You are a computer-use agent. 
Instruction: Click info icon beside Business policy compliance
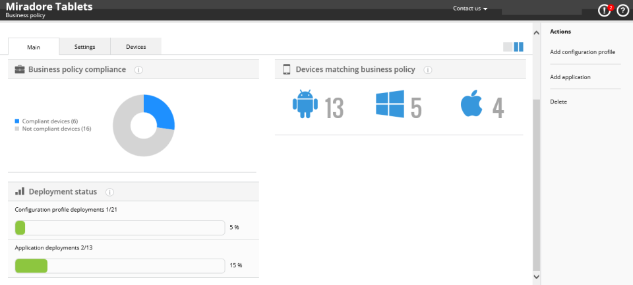138,70
